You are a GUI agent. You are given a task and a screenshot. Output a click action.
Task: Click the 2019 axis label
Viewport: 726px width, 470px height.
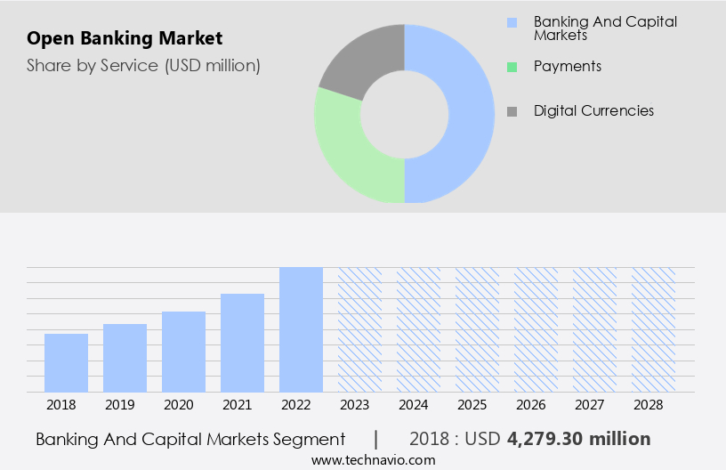(x=120, y=405)
